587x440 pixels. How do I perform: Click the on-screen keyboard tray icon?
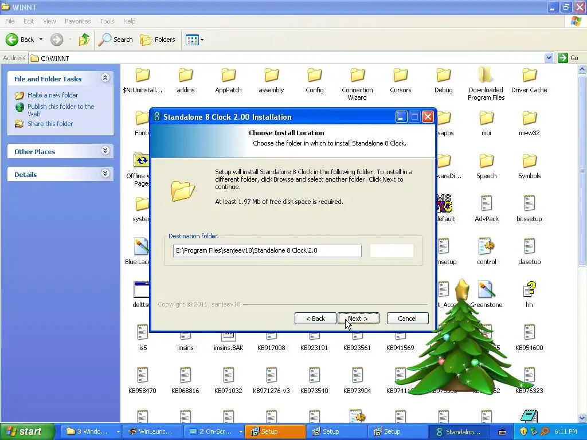click(502, 432)
